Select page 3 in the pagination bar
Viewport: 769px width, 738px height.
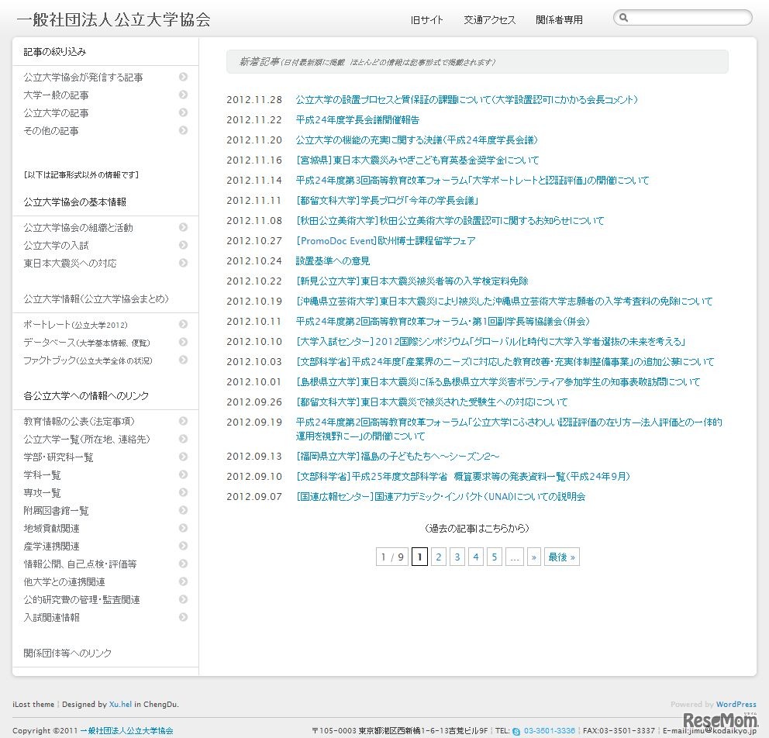457,557
